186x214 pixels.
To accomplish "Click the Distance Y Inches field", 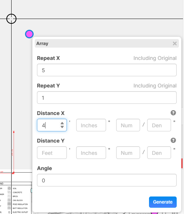I will pyautogui.click(x=91, y=153).
